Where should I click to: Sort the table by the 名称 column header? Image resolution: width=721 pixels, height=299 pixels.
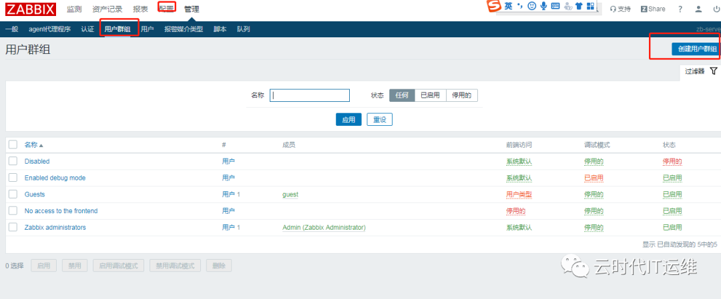[x=34, y=145]
